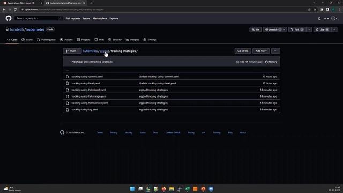Expand the Unwatch notifications dropdown arrow
Viewport: 343px width, 193px height.
pyautogui.click(x=284, y=29)
